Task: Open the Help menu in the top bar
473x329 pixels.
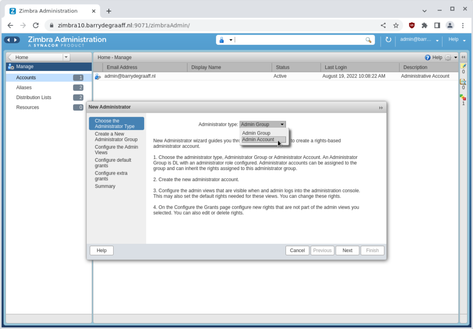Action: (455, 40)
